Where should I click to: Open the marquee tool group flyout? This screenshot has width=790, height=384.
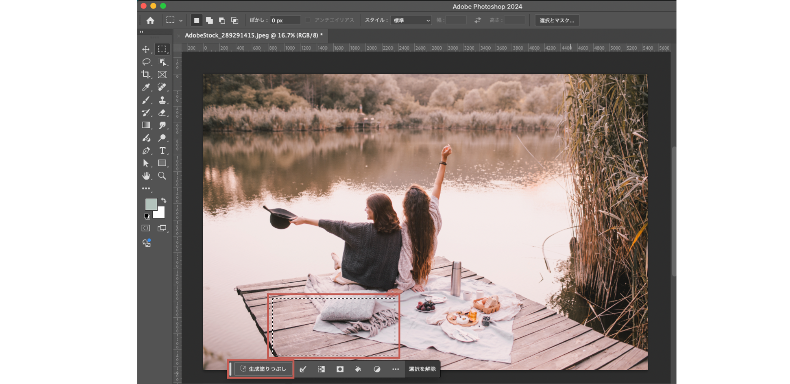(181, 20)
